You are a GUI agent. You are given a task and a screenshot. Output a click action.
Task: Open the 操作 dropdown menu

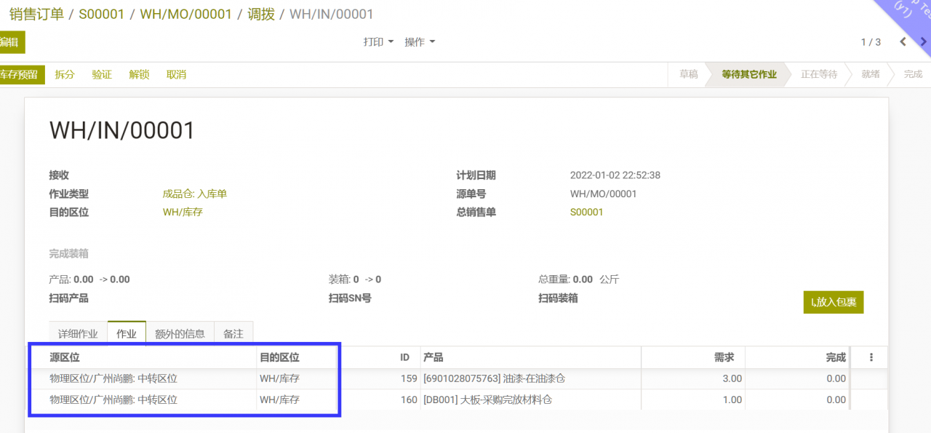(x=420, y=42)
